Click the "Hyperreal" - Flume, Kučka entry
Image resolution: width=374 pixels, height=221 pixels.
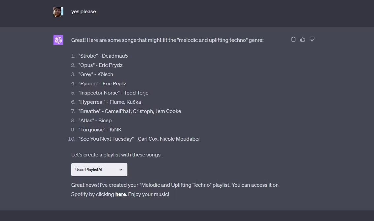tap(110, 102)
